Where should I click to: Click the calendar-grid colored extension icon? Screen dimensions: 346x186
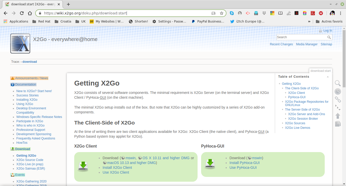pos(272,13)
